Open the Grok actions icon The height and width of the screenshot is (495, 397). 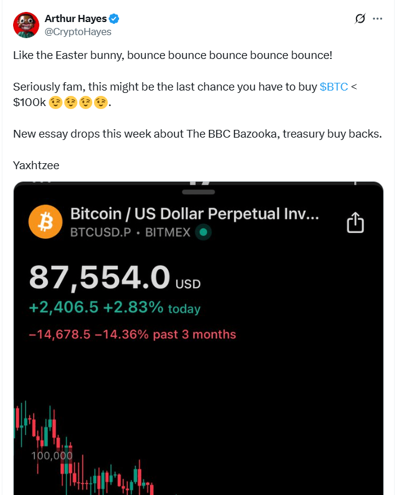360,18
